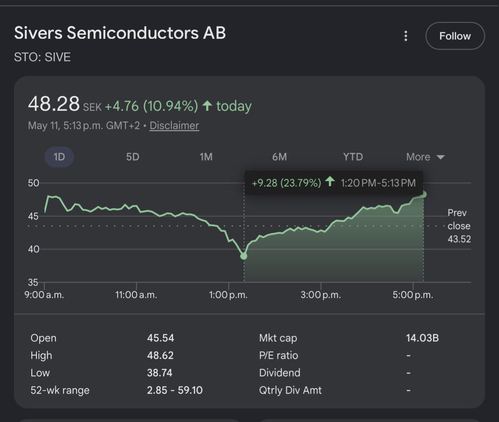
Task: Switch chart to 6M range
Action: coord(279,157)
